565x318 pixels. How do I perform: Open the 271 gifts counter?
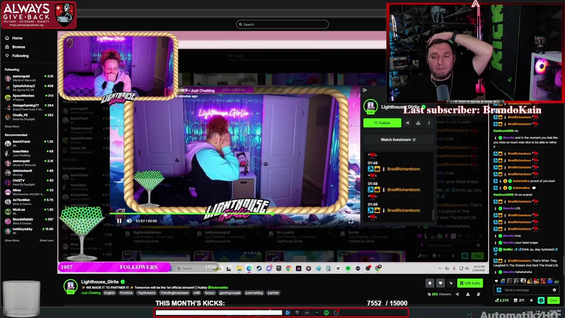coord(519,300)
